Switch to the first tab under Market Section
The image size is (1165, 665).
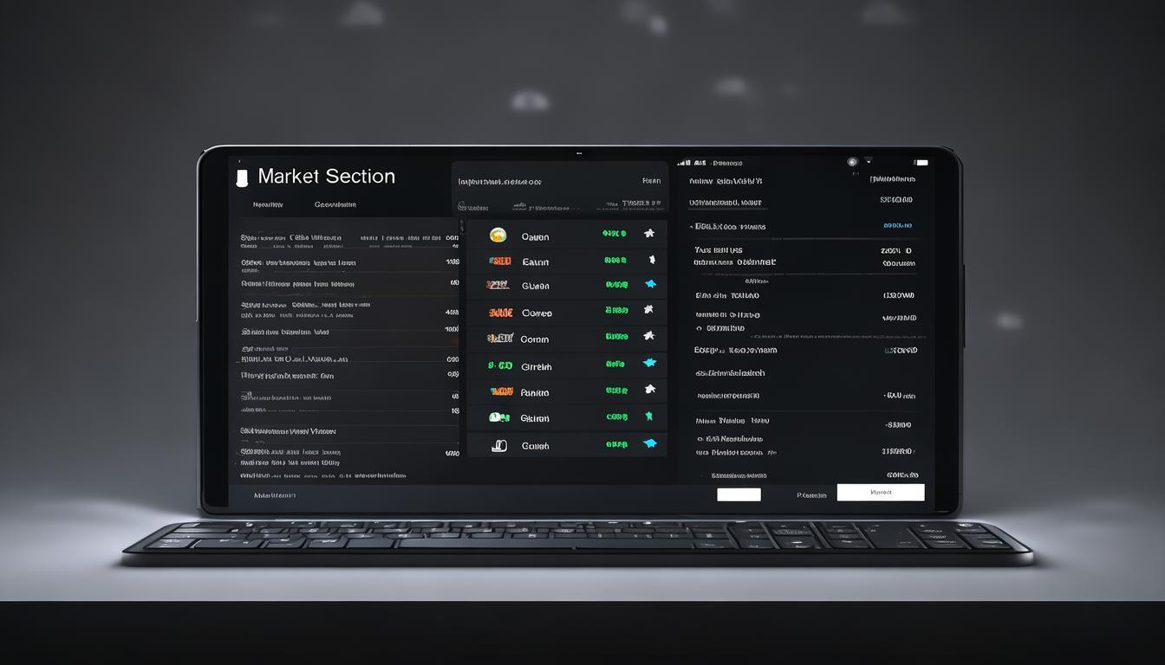[268, 205]
